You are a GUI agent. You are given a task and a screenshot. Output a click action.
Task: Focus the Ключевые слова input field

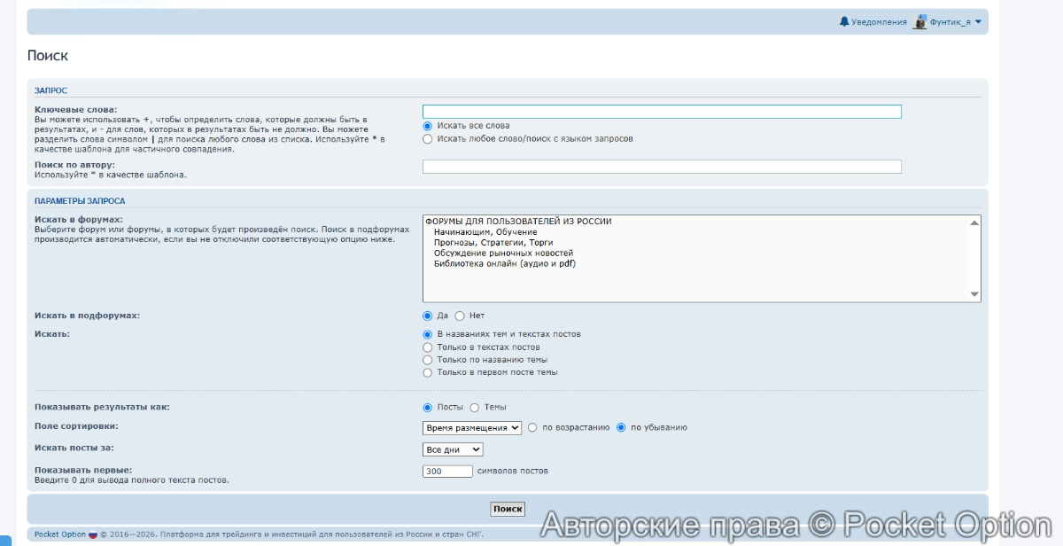[662, 112]
